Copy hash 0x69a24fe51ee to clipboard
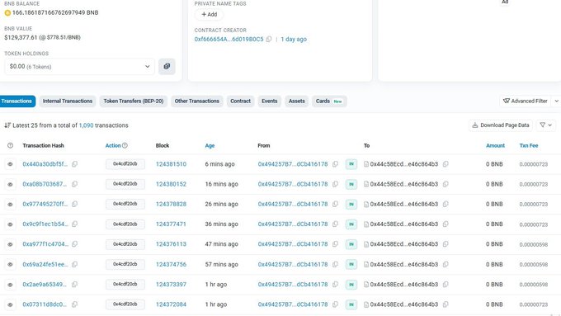Image resolution: width=561 pixels, height=316 pixels. pos(74,265)
